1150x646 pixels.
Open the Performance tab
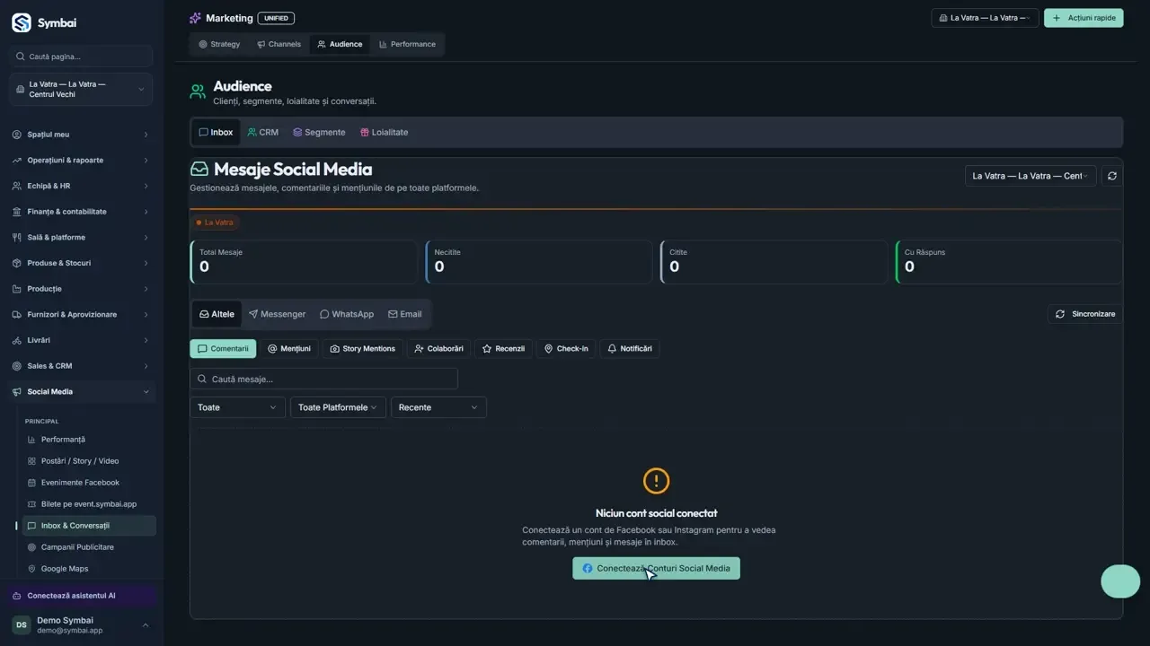pyautogui.click(x=407, y=44)
